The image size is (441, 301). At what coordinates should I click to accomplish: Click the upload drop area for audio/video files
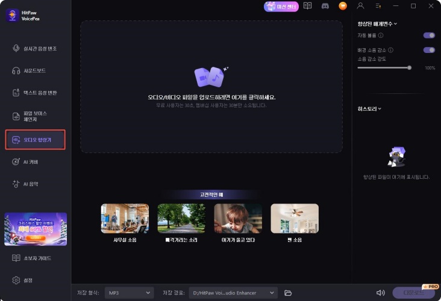(x=211, y=87)
